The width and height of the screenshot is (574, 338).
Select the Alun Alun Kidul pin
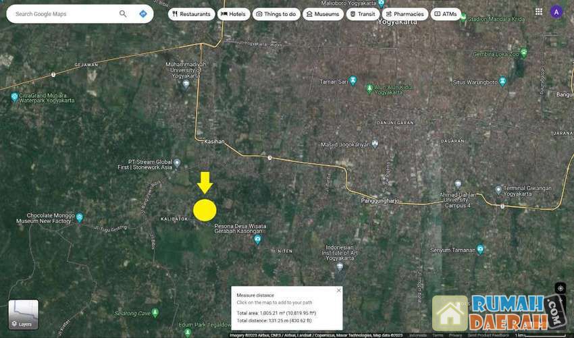click(x=369, y=88)
